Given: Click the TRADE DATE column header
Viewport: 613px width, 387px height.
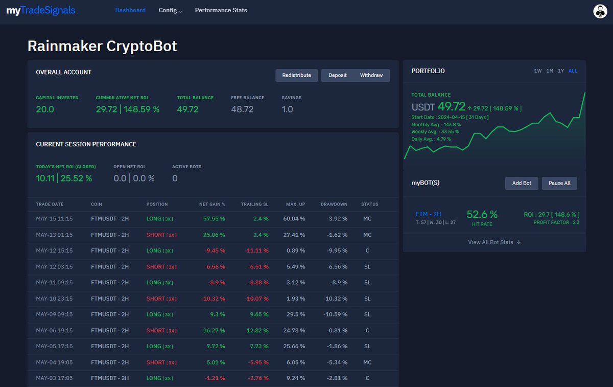Looking at the screenshot, I should (50, 204).
